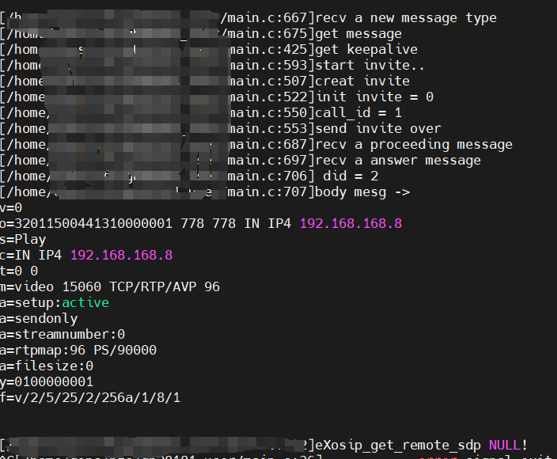
Task: Click the magenta 'NULL' word
Action: point(505,445)
